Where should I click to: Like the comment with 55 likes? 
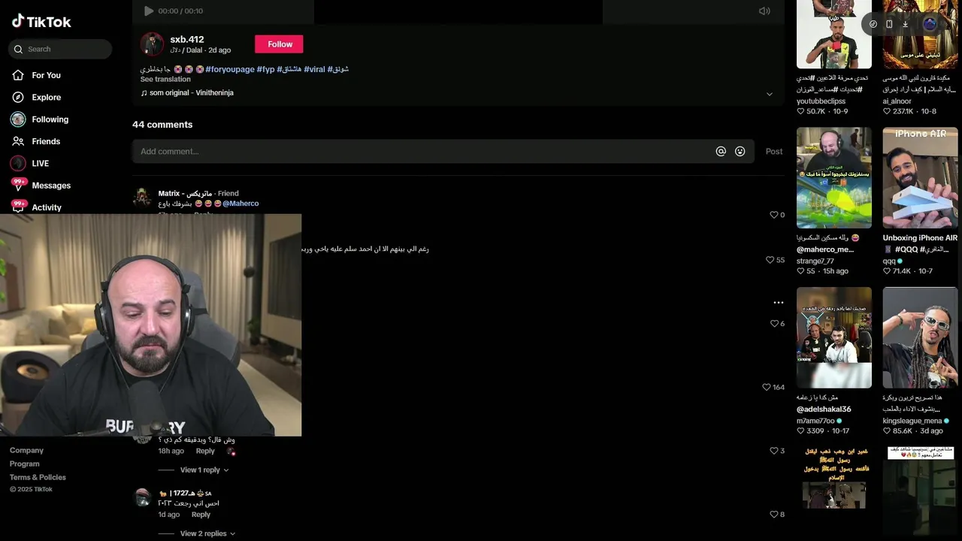[x=769, y=260]
